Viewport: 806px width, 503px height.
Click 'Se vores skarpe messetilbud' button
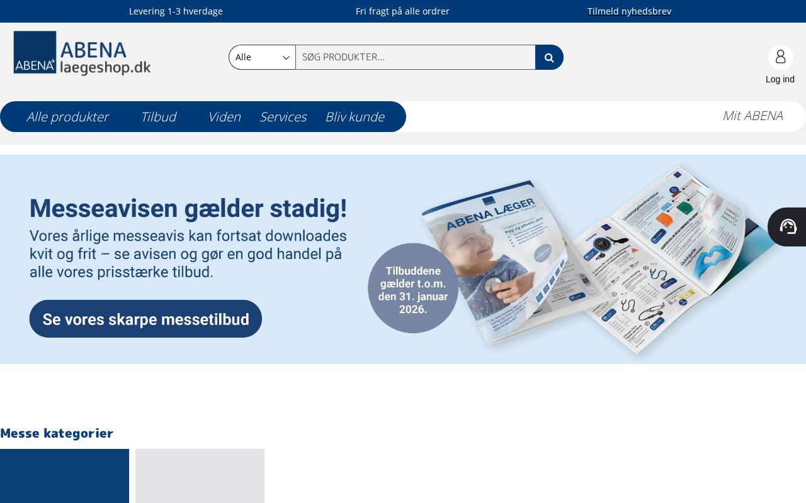pyautogui.click(x=145, y=319)
